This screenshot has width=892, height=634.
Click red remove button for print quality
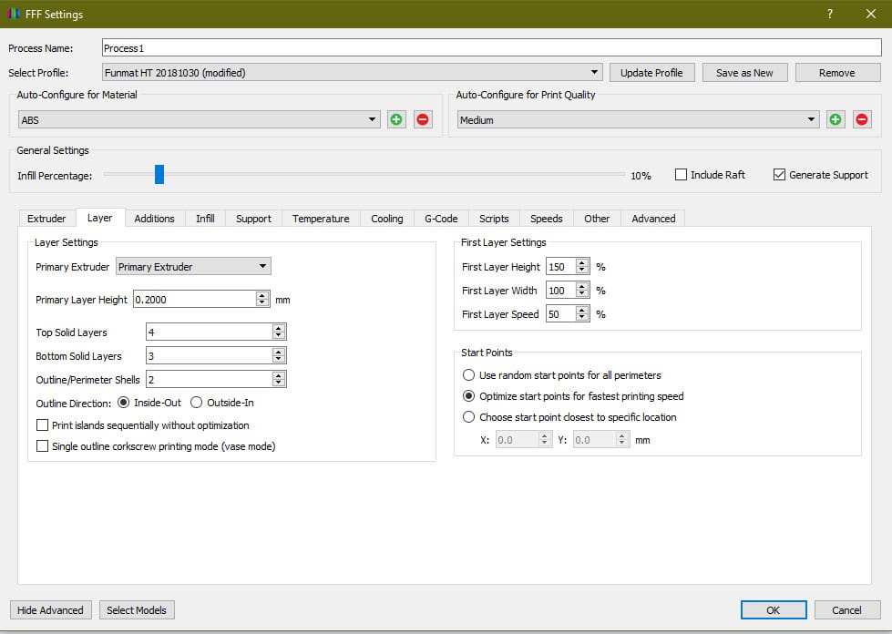click(862, 119)
